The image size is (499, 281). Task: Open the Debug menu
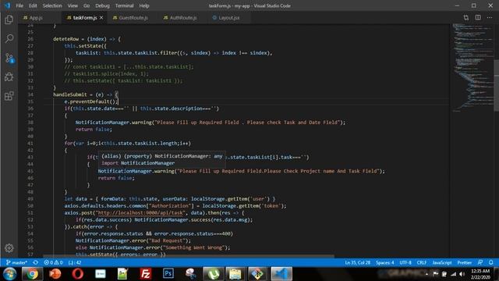[x=102, y=5]
